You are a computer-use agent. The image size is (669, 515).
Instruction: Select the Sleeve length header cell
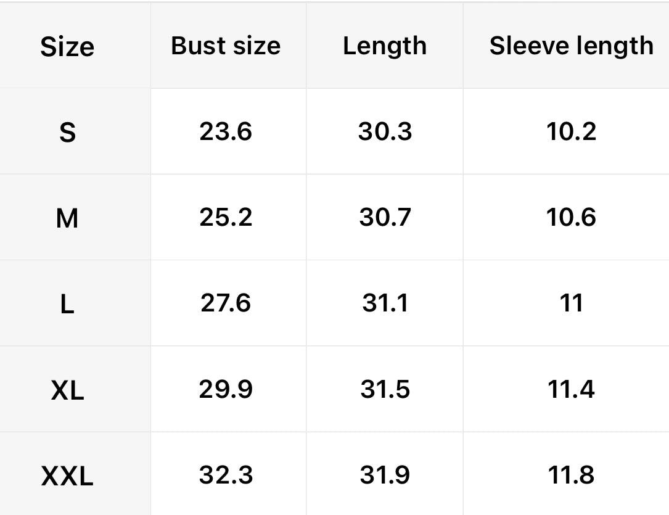(x=571, y=46)
